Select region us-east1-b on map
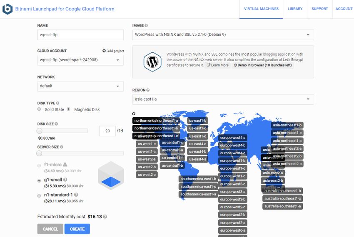The image size is (354, 237). [x=197, y=121]
